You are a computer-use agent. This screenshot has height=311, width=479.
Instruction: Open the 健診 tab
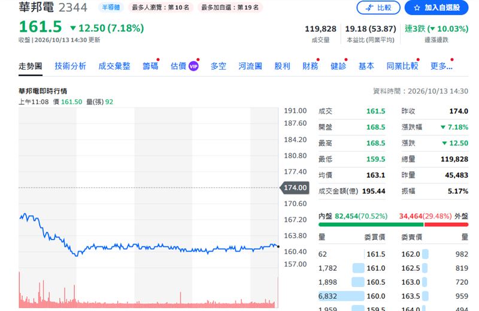click(338, 66)
